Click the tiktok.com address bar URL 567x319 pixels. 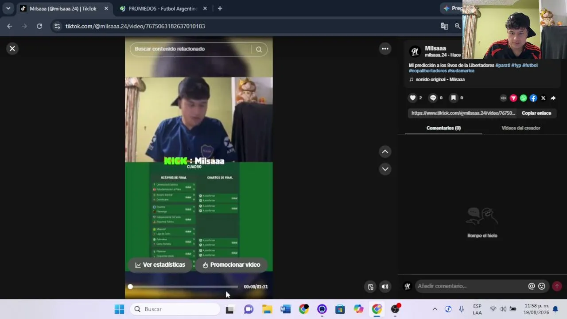[135, 26]
